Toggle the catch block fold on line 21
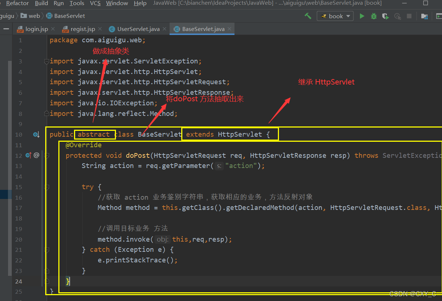Viewport: 442px width, 301px height. coord(46,250)
